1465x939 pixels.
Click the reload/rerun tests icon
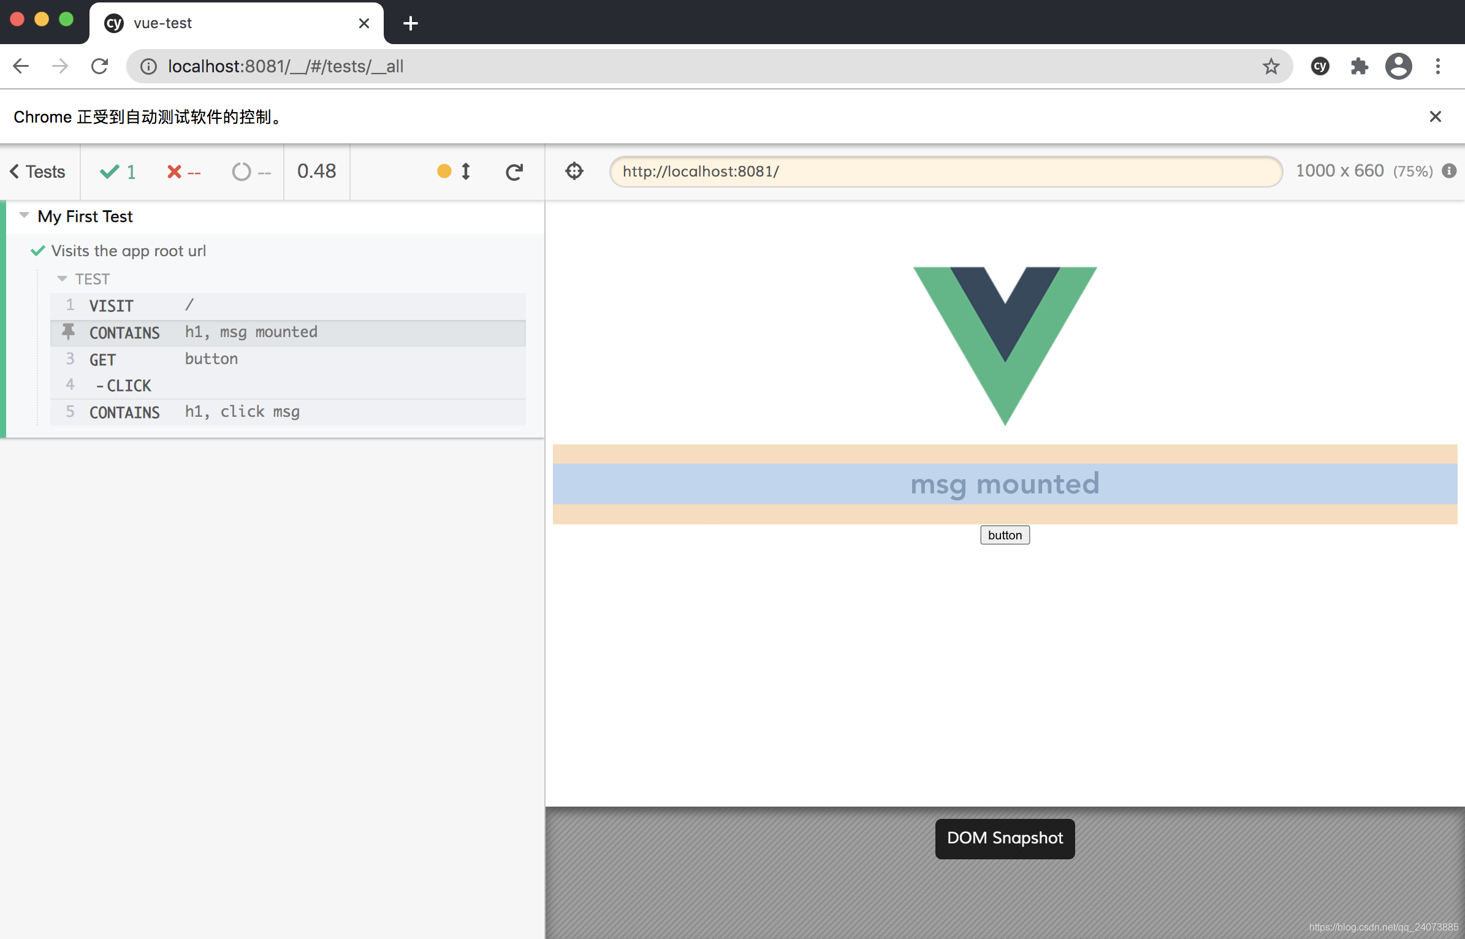[x=514, y=172]
